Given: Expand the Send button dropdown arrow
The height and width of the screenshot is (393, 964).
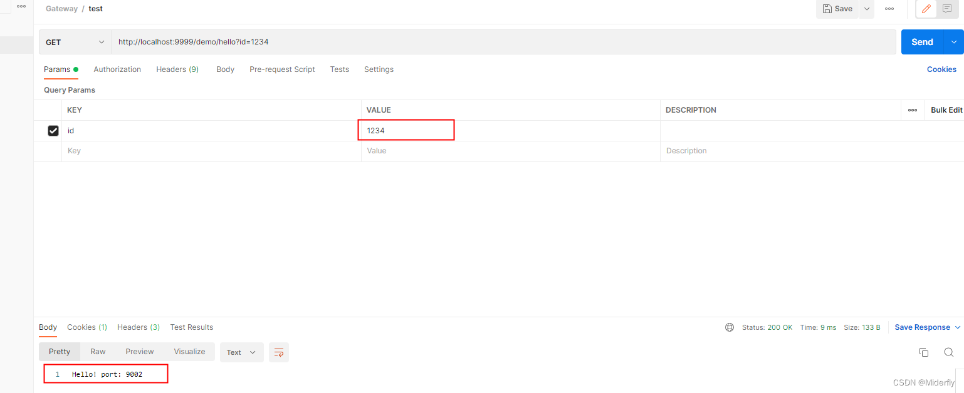Looking at the screenshot, I should 953,42.
